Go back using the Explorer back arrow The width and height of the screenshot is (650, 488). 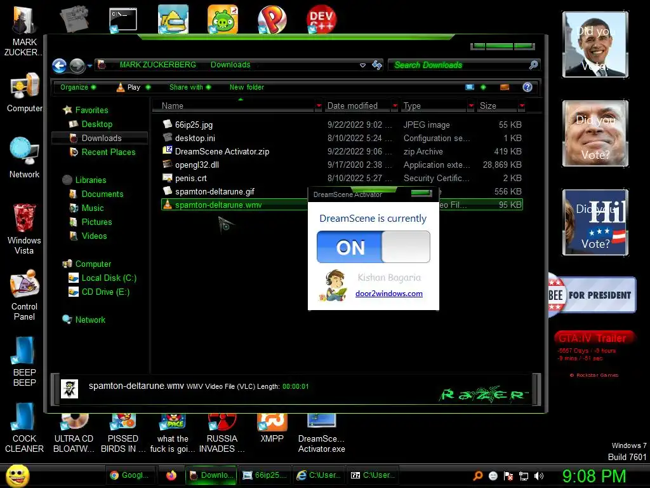tap(59, 65)
